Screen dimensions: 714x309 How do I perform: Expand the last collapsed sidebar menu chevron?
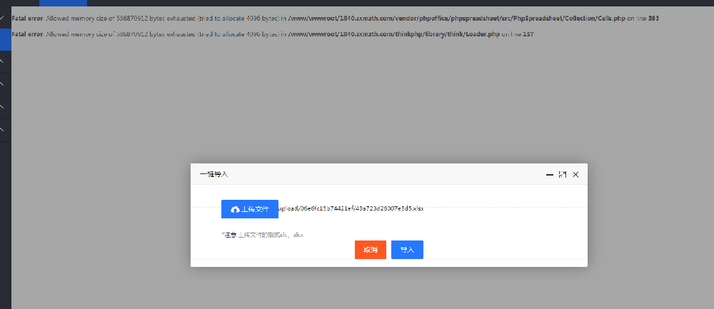click(2, 130)
